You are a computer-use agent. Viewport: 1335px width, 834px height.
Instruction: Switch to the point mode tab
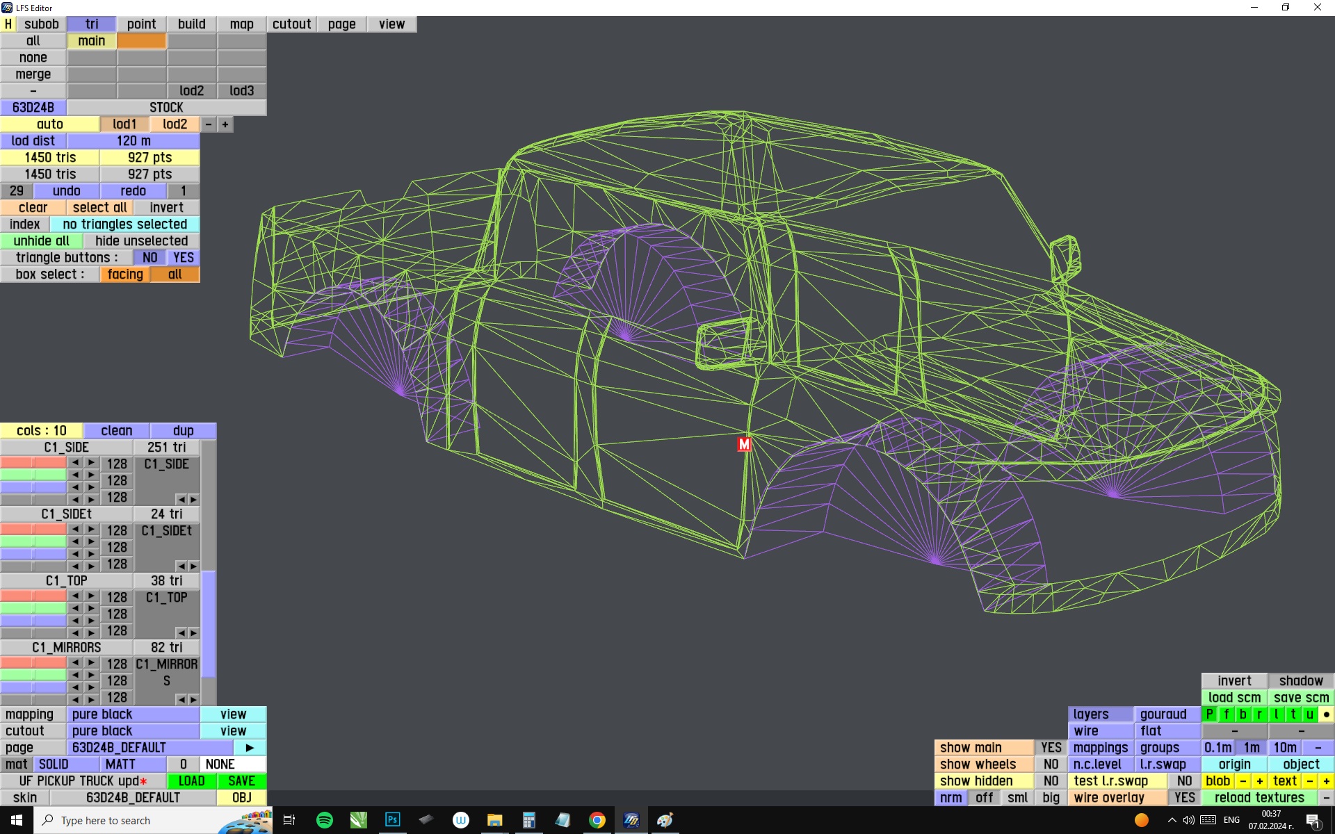(141, 24)
